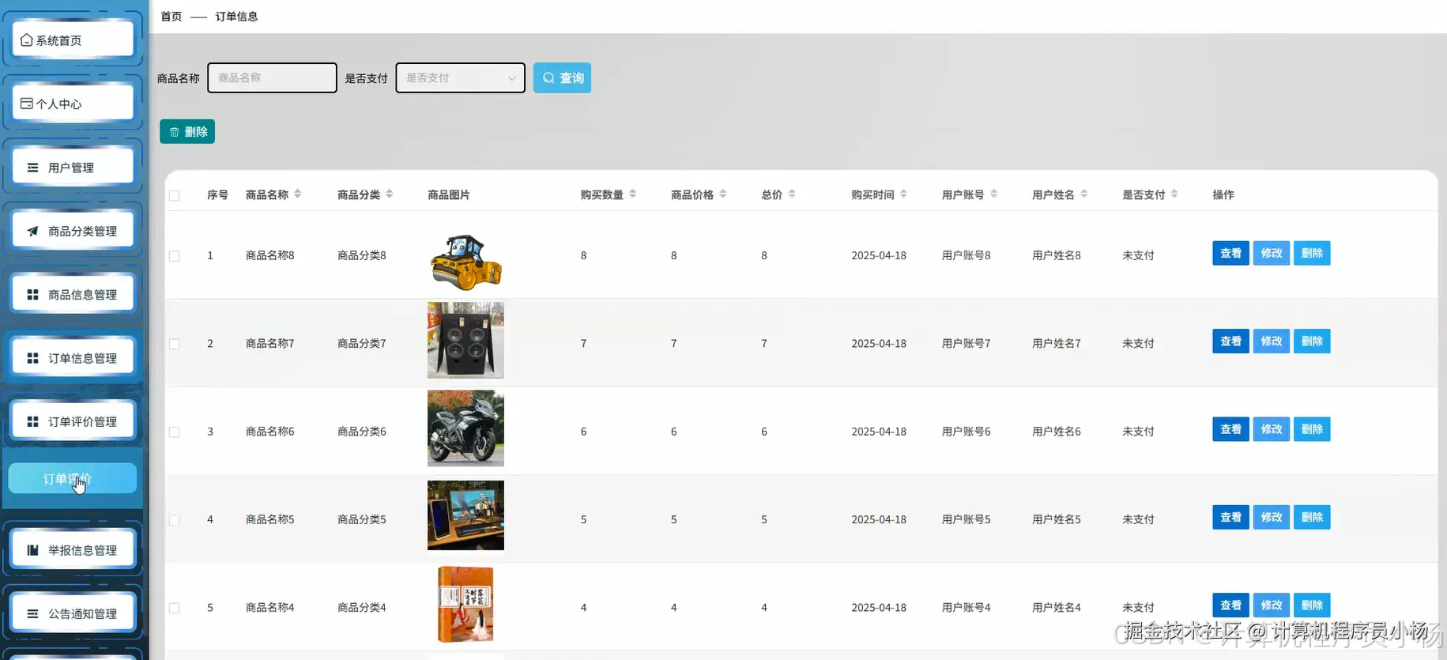This screenshot has height=660, width=1447.
Task: Select the checkbox for row 商品名称4
Action: coord(175,608)
